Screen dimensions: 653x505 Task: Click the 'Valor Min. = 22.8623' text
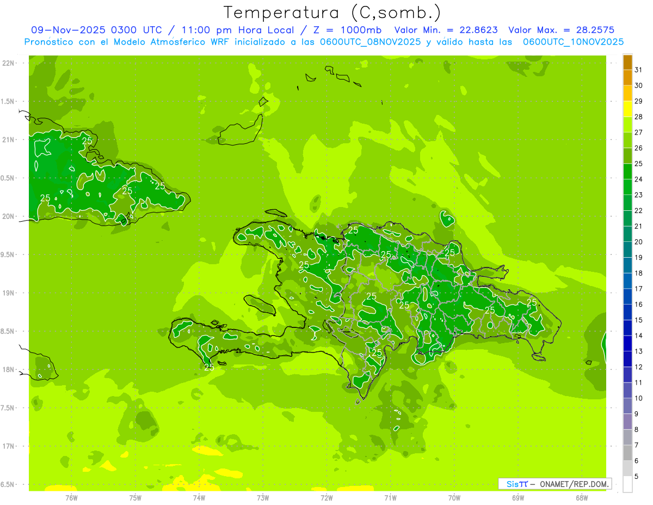click(446, 30)
